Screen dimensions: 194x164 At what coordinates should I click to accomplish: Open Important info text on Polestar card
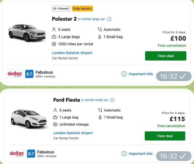141,74
